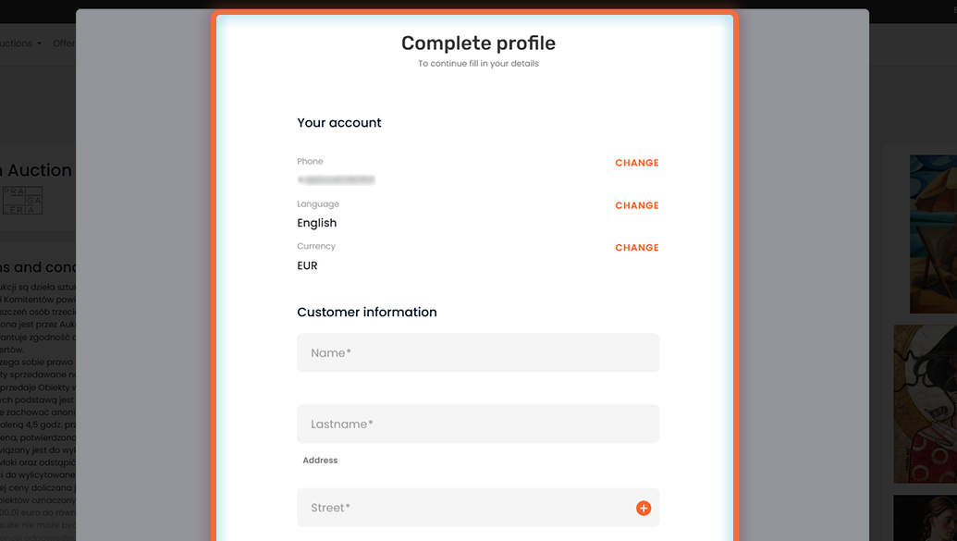Click the Praga Galeria logo behind the dialog
The image size is (957, 541).
(22, 201)
